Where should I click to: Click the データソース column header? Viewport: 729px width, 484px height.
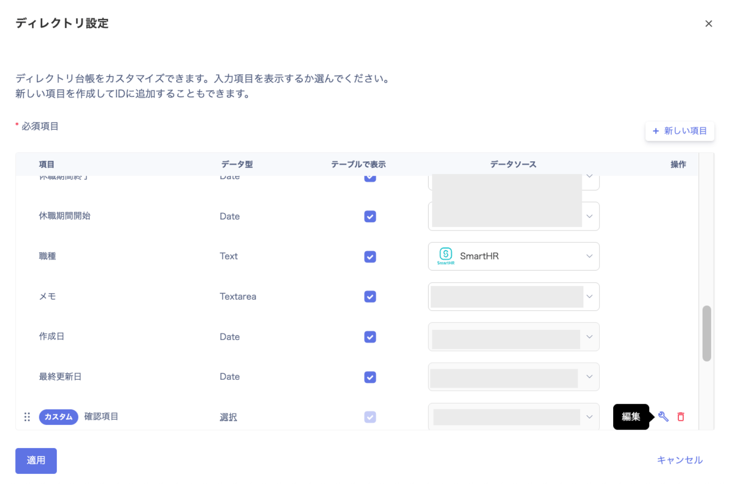(513, 164)
